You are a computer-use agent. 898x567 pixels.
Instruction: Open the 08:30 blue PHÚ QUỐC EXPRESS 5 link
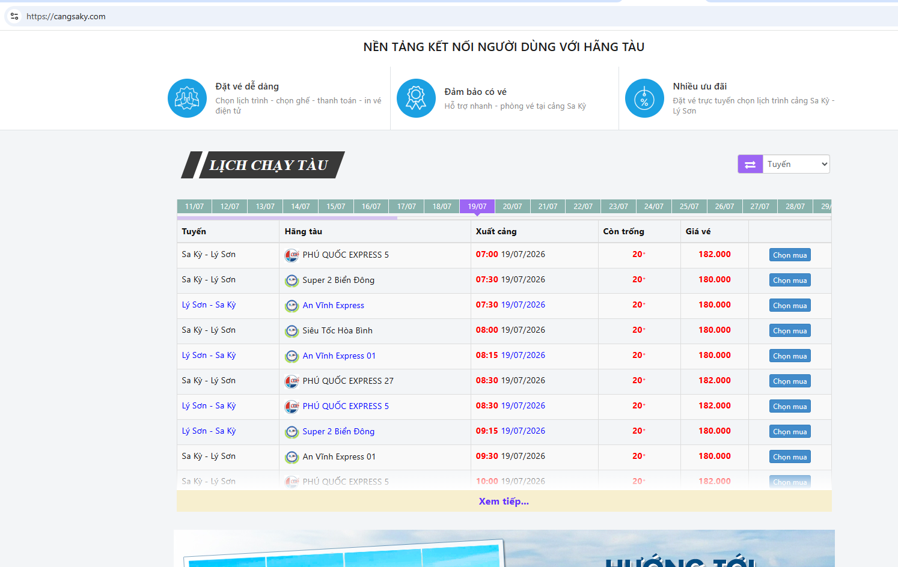[346, 406]
